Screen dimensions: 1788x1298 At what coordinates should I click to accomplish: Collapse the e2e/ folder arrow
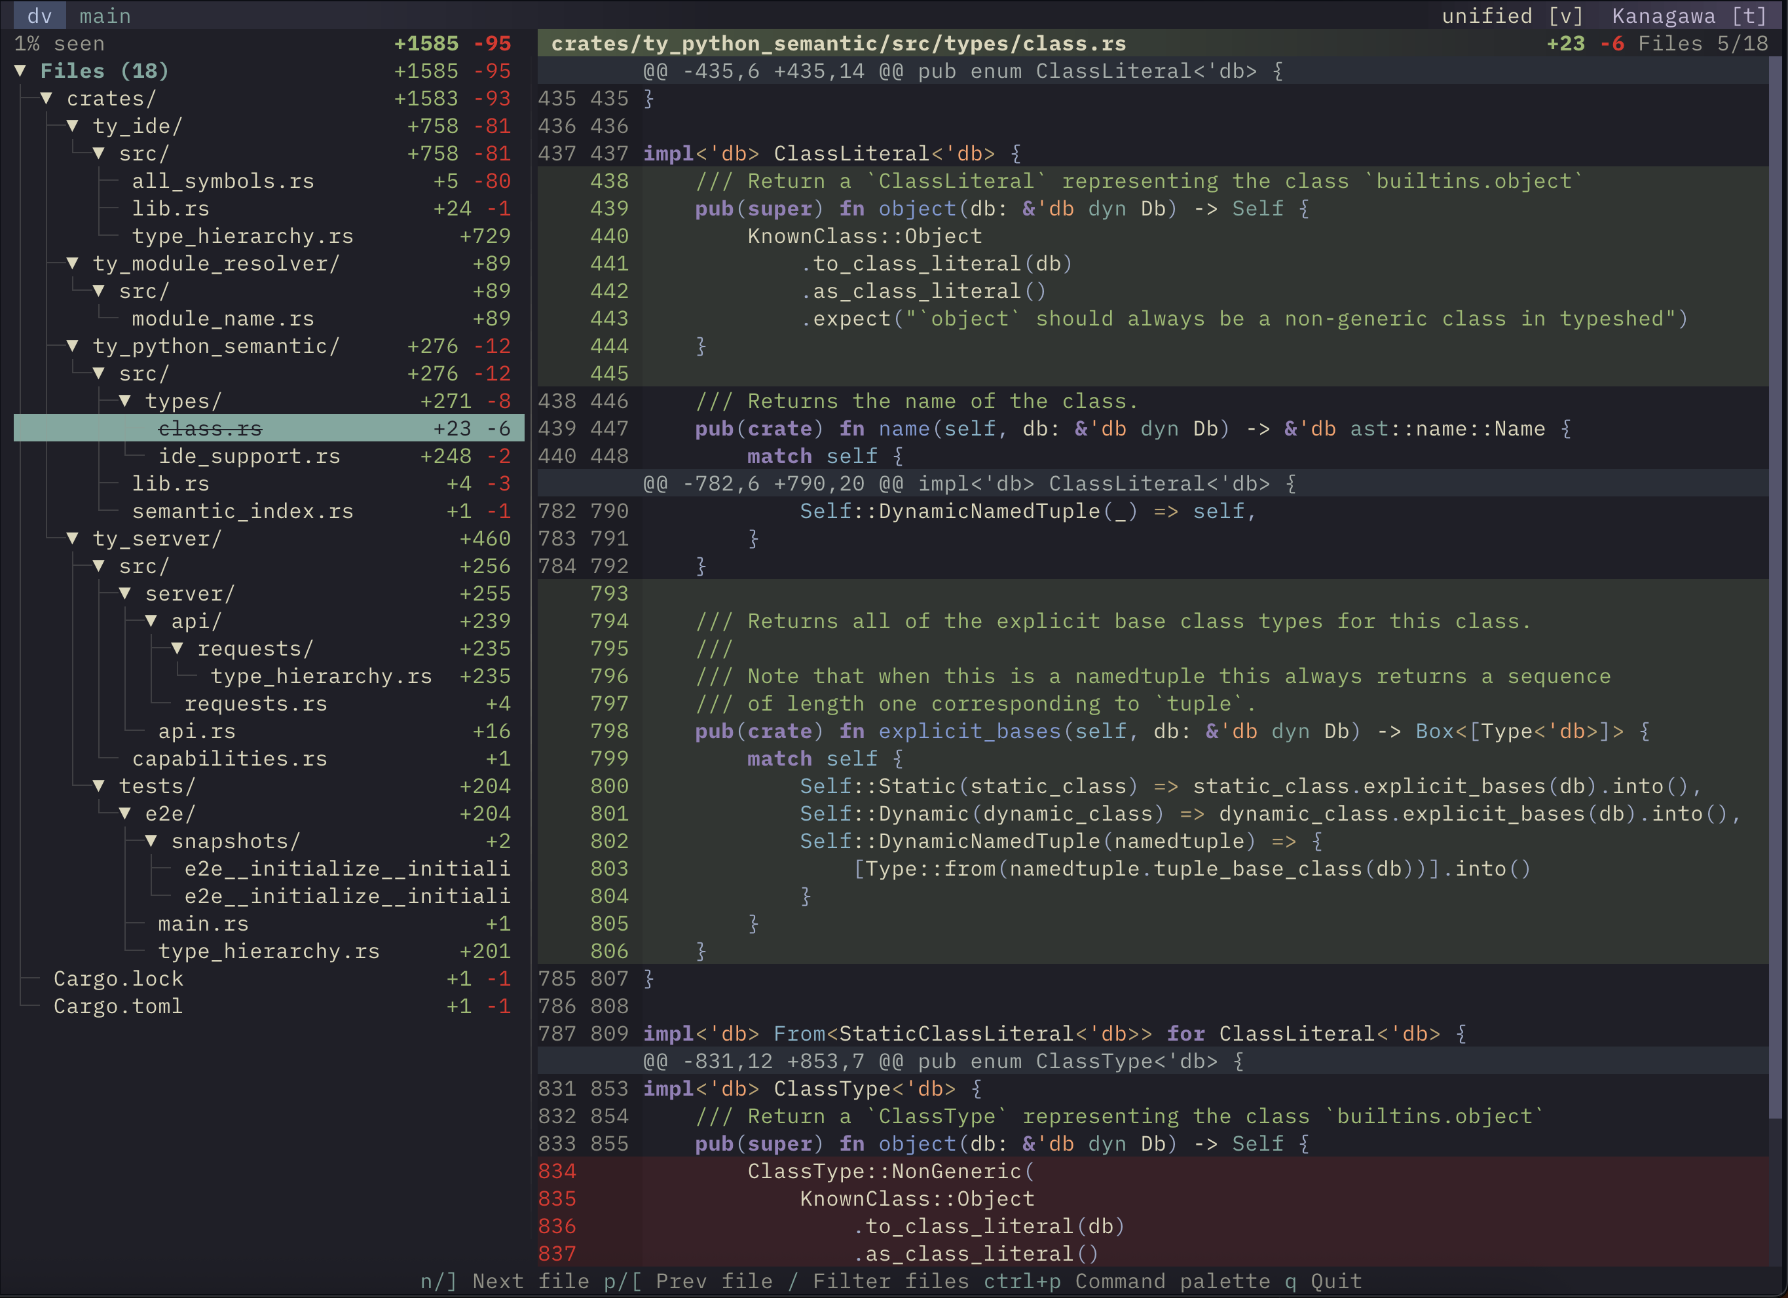125,813
